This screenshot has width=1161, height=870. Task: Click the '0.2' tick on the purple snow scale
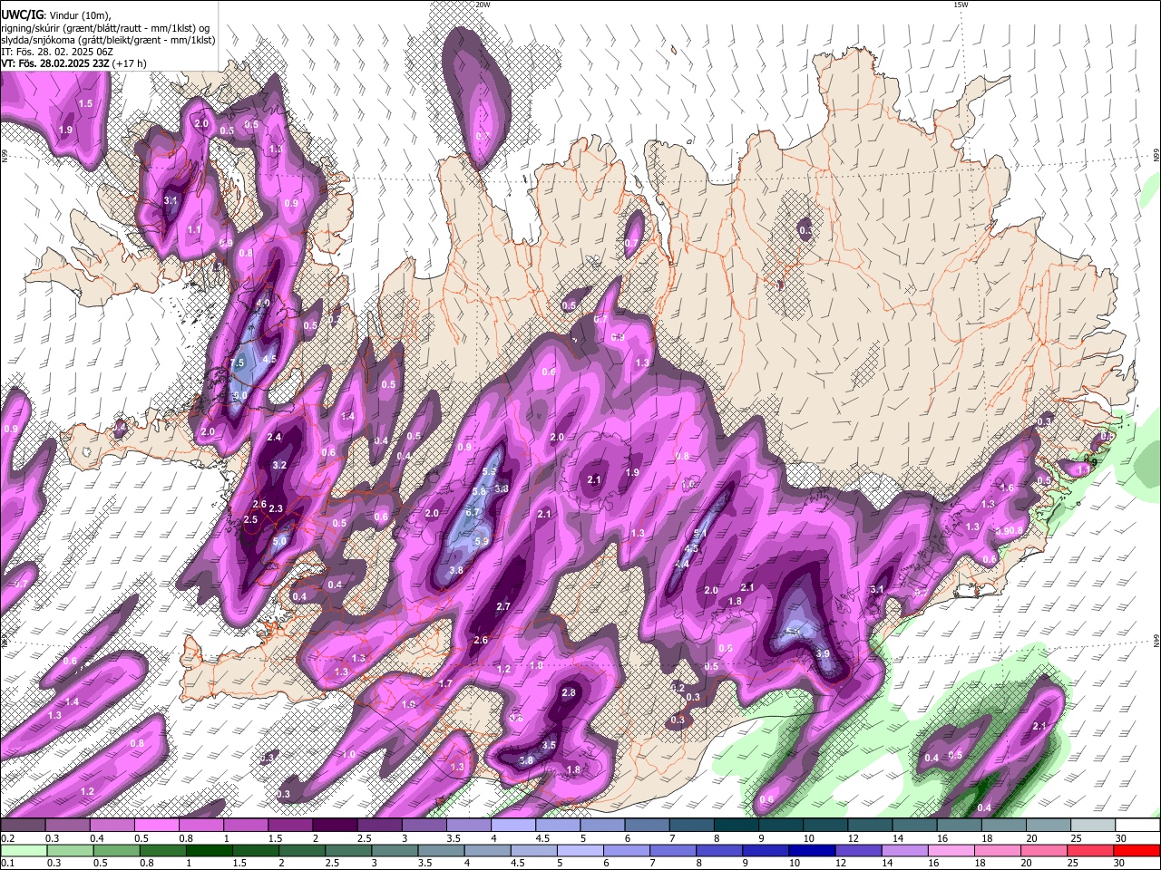tap(6, 837)
